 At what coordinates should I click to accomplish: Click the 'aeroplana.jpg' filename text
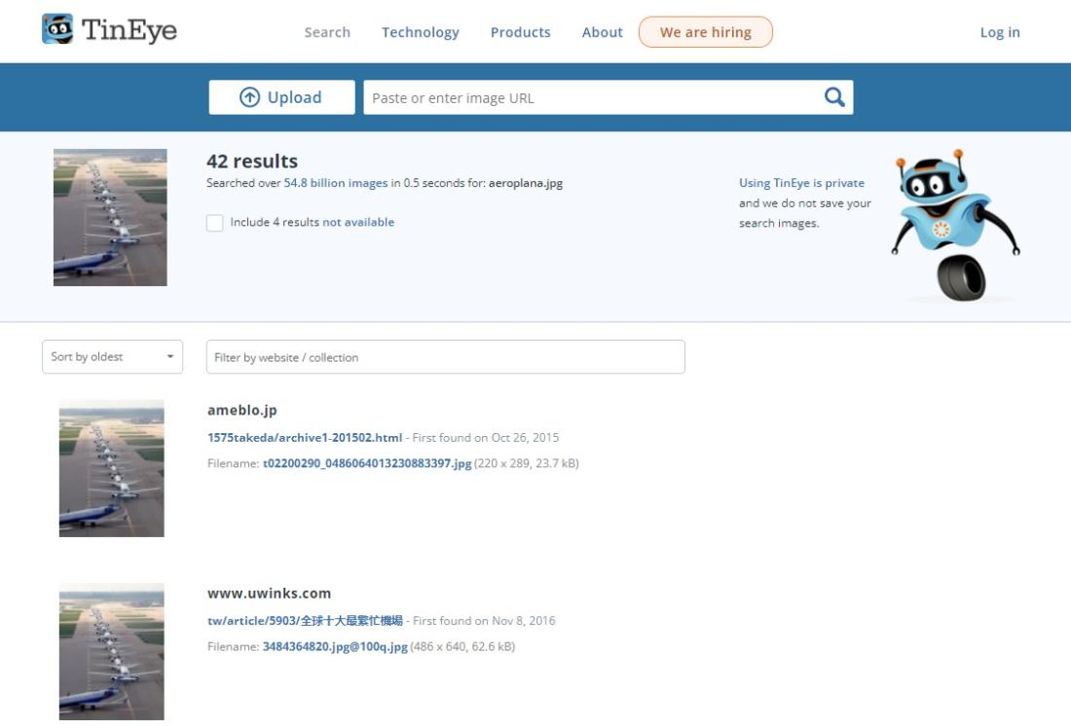(525, 183)
